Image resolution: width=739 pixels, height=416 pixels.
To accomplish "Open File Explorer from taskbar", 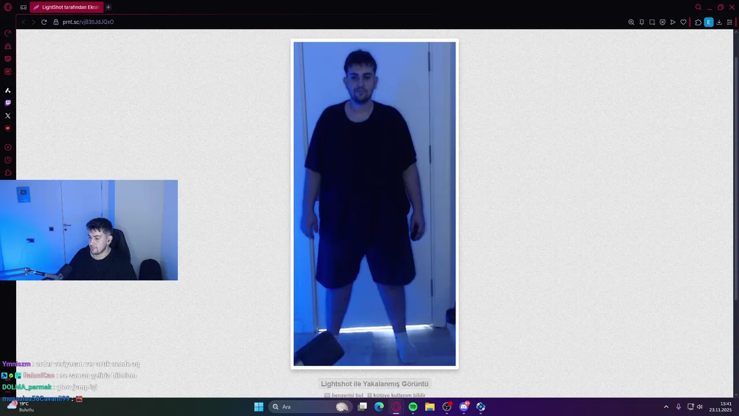I will (430, 407).
